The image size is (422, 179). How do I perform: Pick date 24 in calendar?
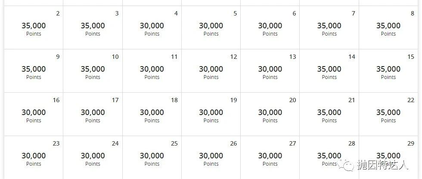coord(93,158)
